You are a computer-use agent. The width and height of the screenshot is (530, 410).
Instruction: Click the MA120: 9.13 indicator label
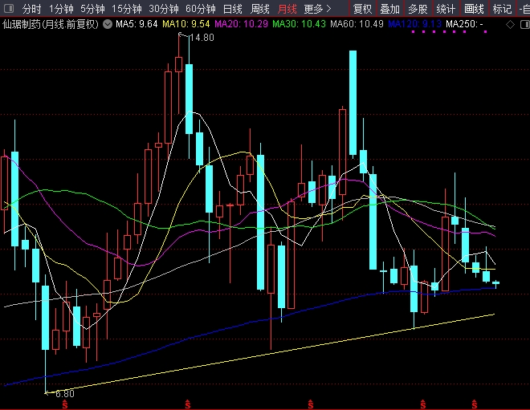coord(414,24)
